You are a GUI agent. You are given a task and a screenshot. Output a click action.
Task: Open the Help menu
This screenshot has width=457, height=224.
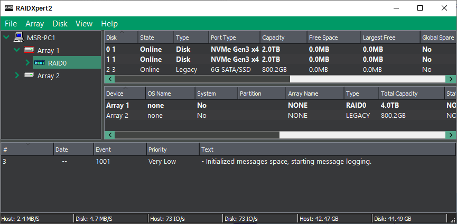click(109, 24)
